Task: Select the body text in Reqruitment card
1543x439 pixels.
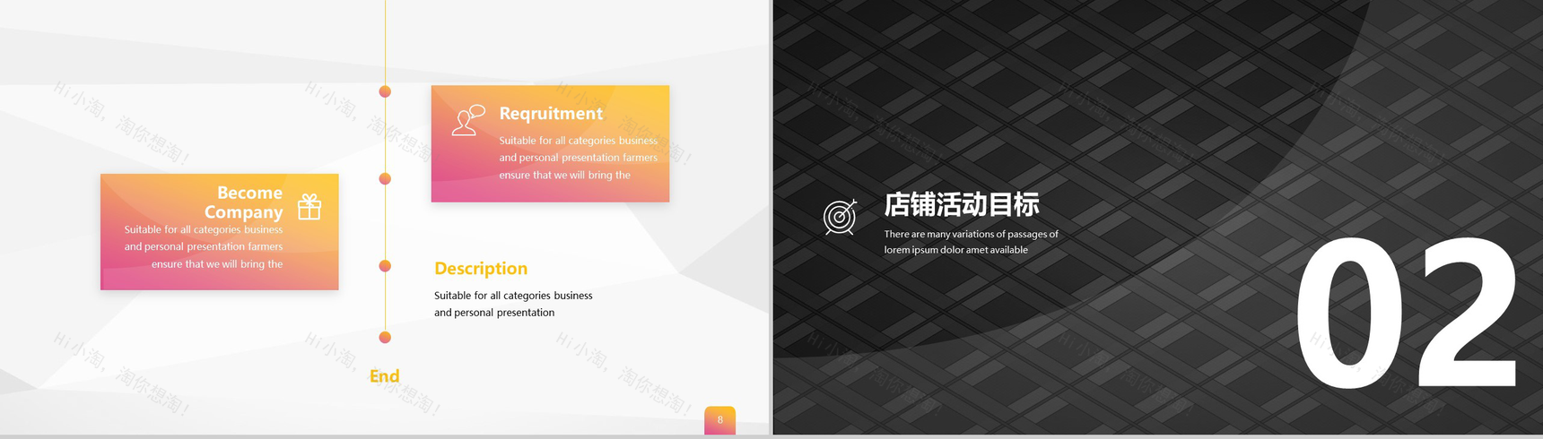Action: (x=578, y=158)
